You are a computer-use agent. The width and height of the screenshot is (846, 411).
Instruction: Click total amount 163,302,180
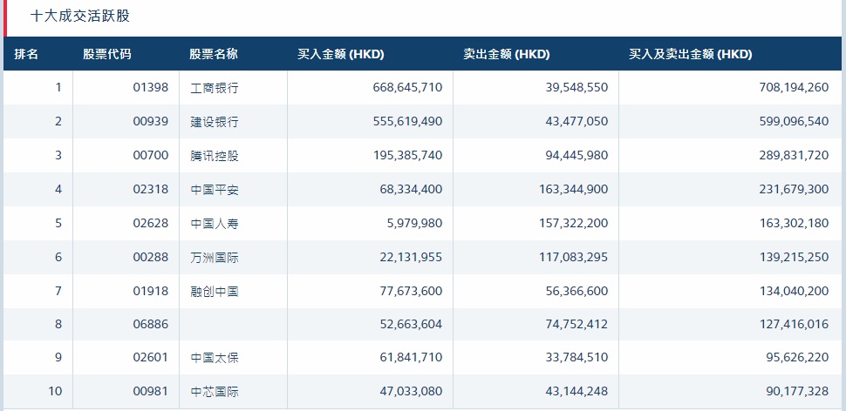[794, 223]
